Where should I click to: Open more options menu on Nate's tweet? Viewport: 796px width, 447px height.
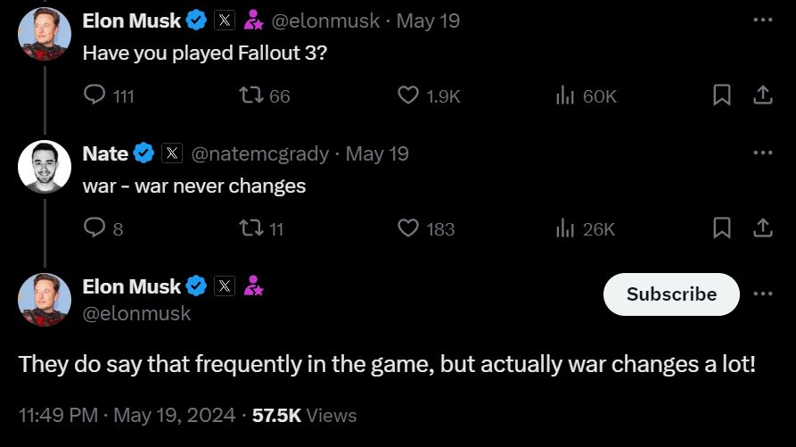[x=762, y=153]
